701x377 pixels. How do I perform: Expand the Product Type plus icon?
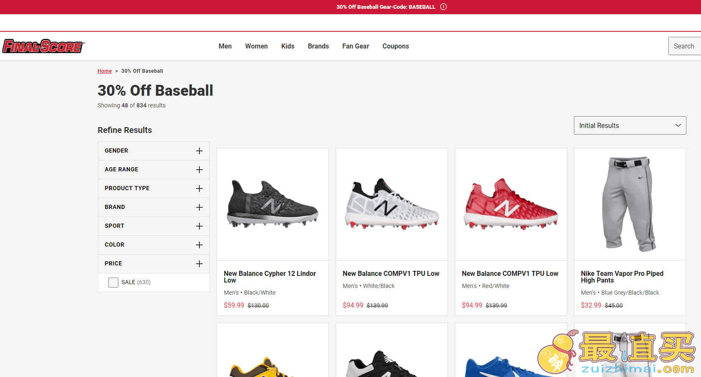pyautogui.click(x=199, y=188)
